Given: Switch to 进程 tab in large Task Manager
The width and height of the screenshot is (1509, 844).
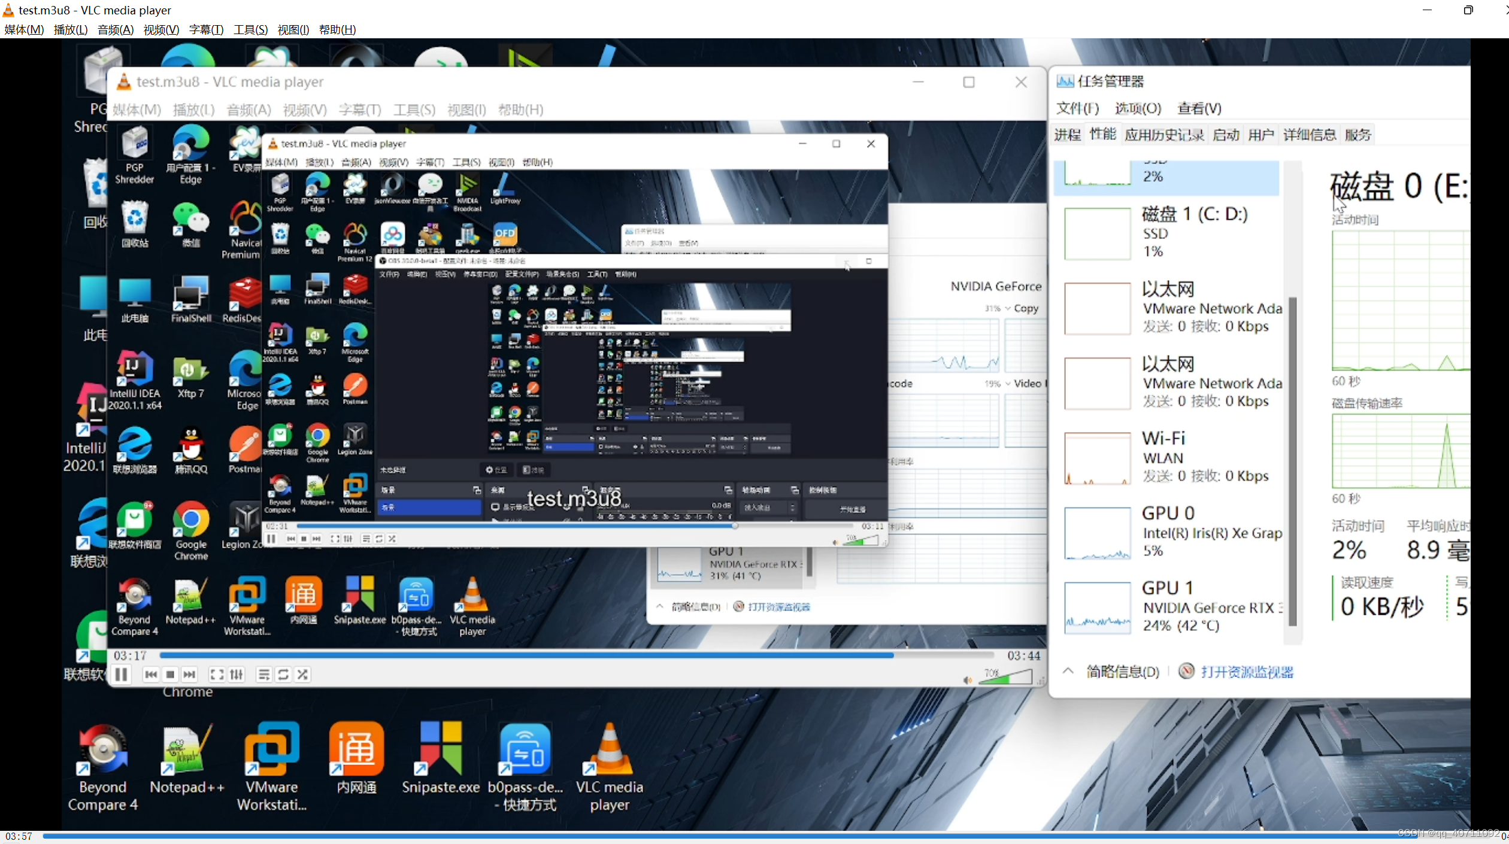Looking at the screenshot, I should 1068,135.
